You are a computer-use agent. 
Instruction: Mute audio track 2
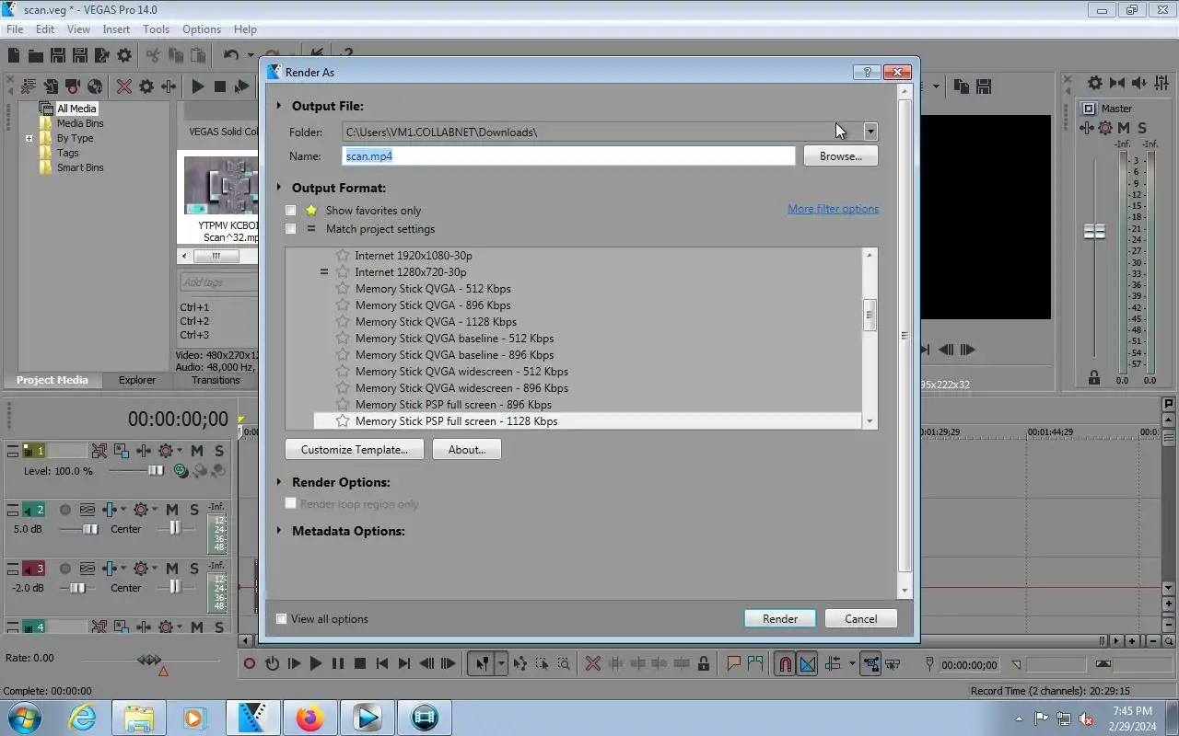click(172, 510)
